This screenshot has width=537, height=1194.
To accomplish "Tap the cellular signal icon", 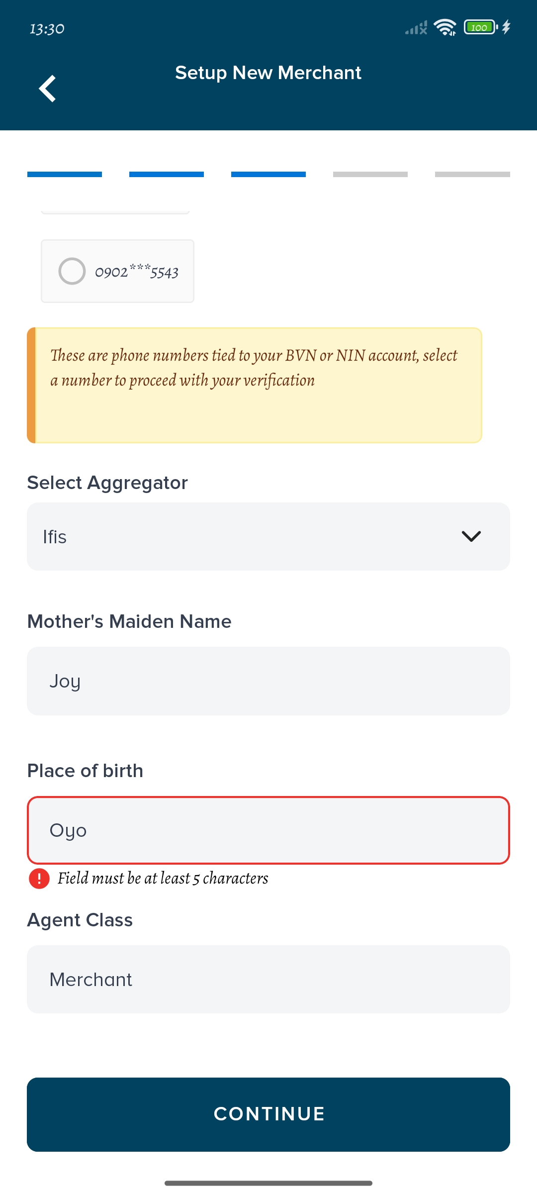I will 416,28.
